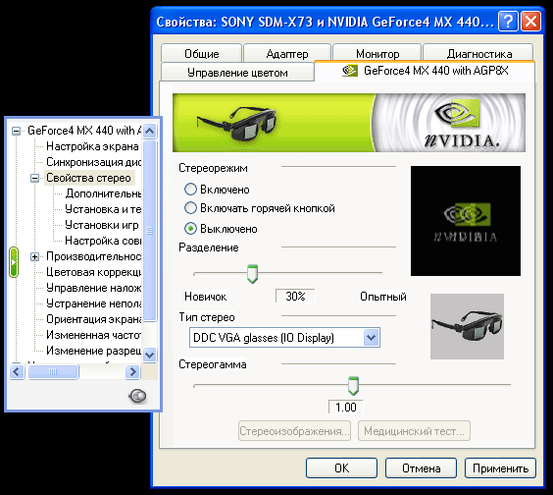Click the tree panel scroll right arrow
The image size is (553, 495).
pos(132,371)
